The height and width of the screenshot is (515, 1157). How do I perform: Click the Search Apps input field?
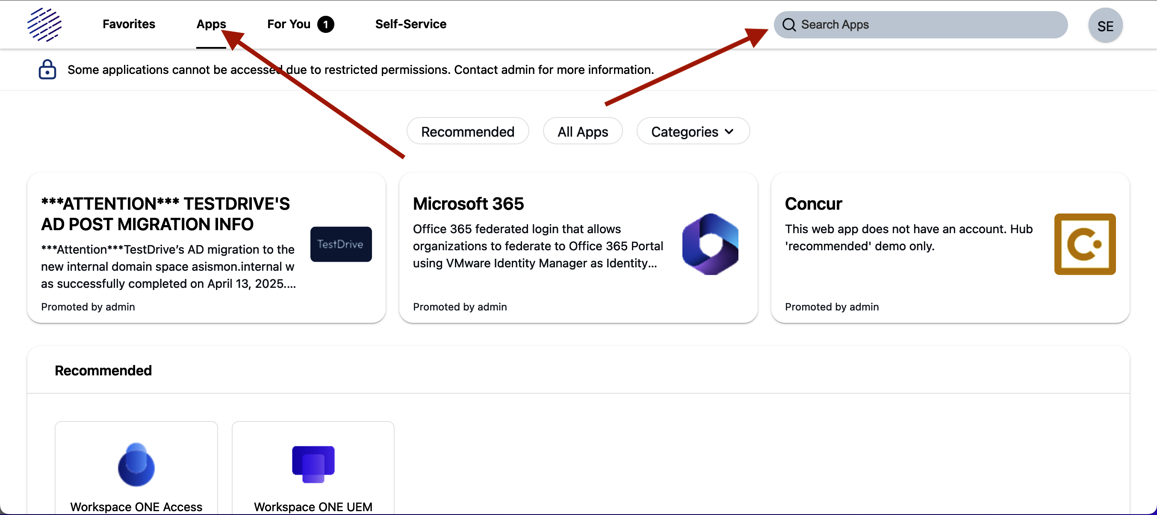click(x=925, y=25)
